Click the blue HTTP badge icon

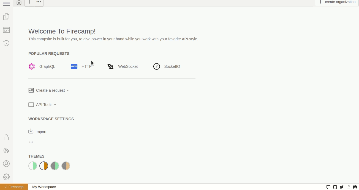coord(74,66)
